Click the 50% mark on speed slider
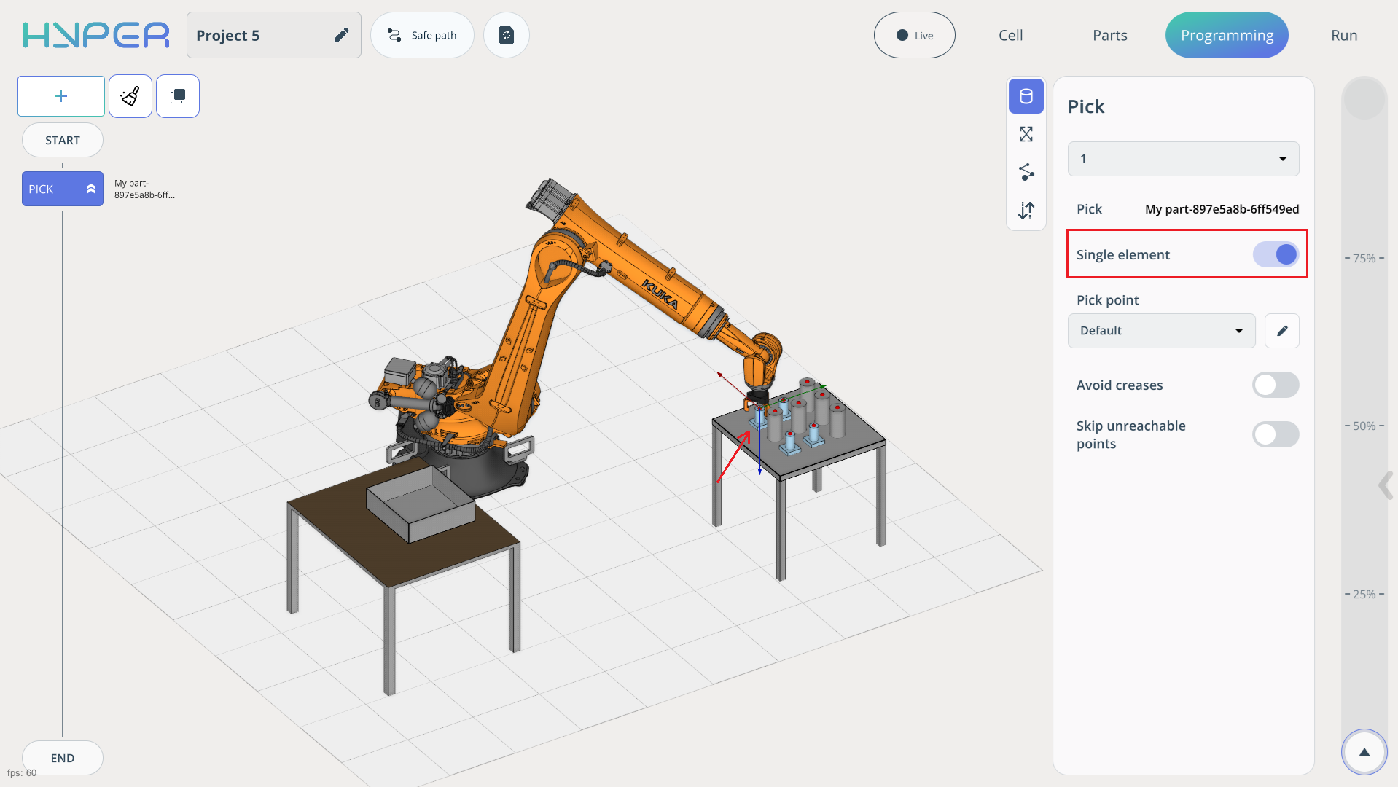Viewport: 1398px width, 787px height. [1364, 426]
